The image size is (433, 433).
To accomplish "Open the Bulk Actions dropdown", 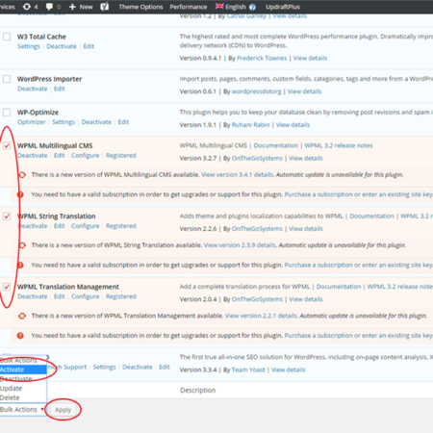I will [x=23, y=410].
